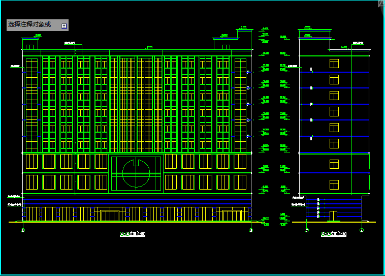Image resolution: width=385 pixels, height=276 pixels.
Task: Select the front elevation title text below the drawing
Action: (133, 234)
